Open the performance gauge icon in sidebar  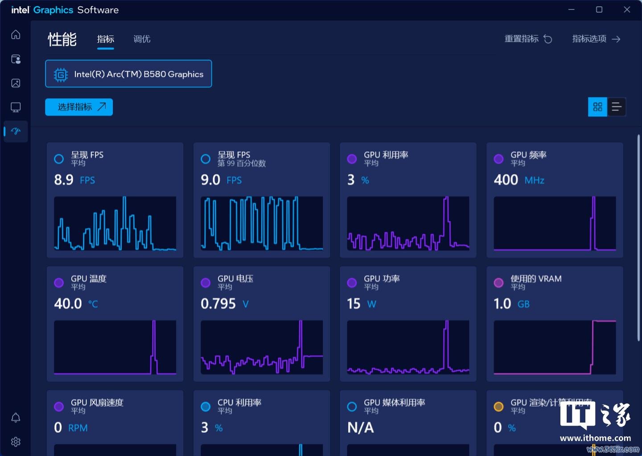click(16, 131)
